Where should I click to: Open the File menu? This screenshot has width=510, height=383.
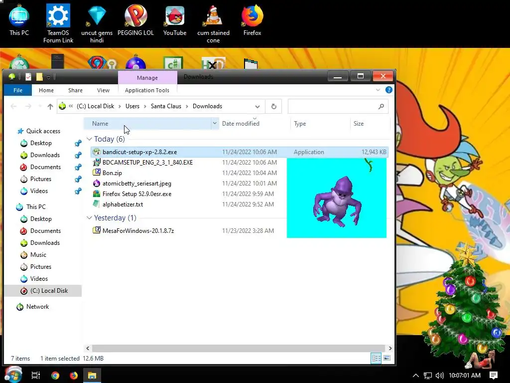[x=18, y=90]
